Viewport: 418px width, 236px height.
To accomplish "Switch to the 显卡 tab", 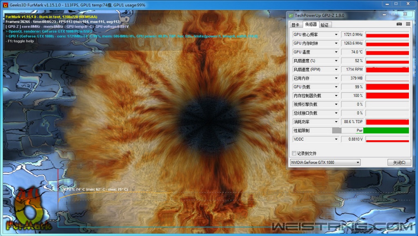I will coord(296,25).
